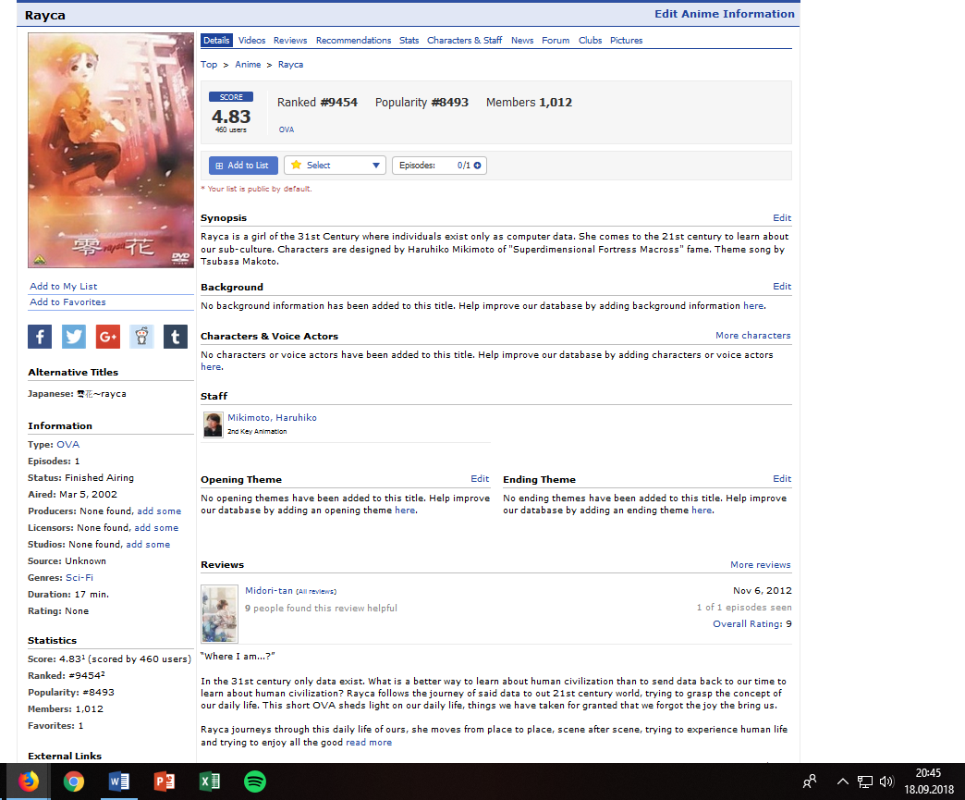Viewport: 965px width, 800px height.
Task: Click Overall Rating link
Action: (747, 623)
